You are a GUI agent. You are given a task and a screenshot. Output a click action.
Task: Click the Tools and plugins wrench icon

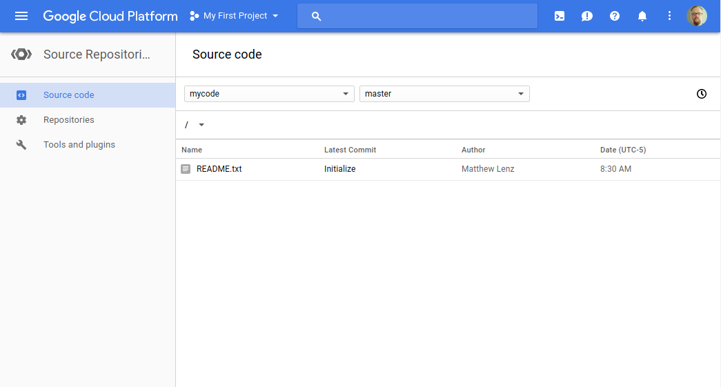coord(21,145)
